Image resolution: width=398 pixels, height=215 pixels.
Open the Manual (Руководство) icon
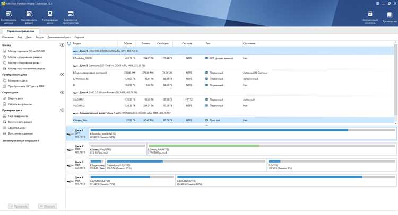390,17
